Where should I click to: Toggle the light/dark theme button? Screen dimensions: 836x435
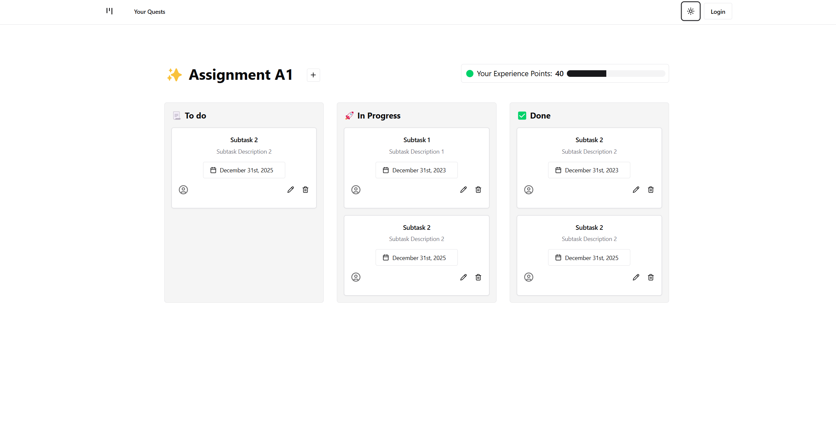coord(690,11)
